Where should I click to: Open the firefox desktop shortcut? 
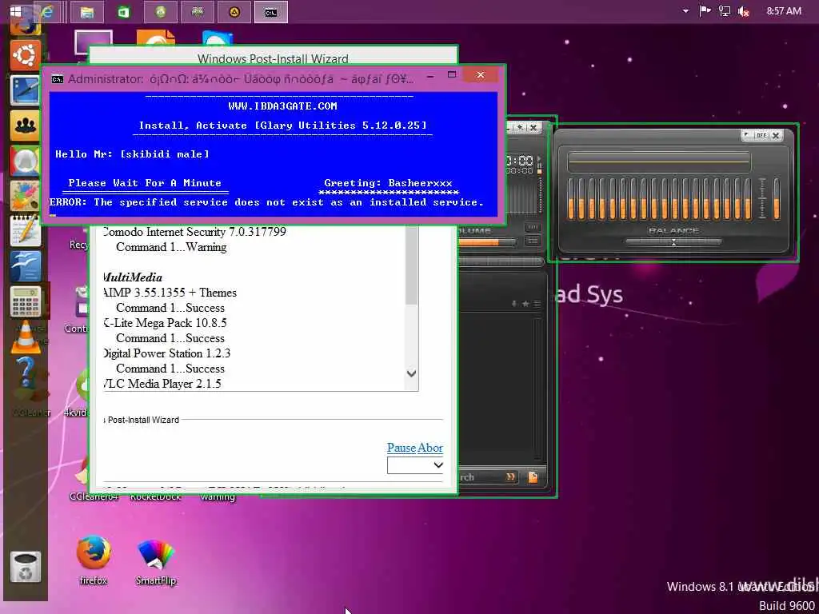click(x=93, y=560)
